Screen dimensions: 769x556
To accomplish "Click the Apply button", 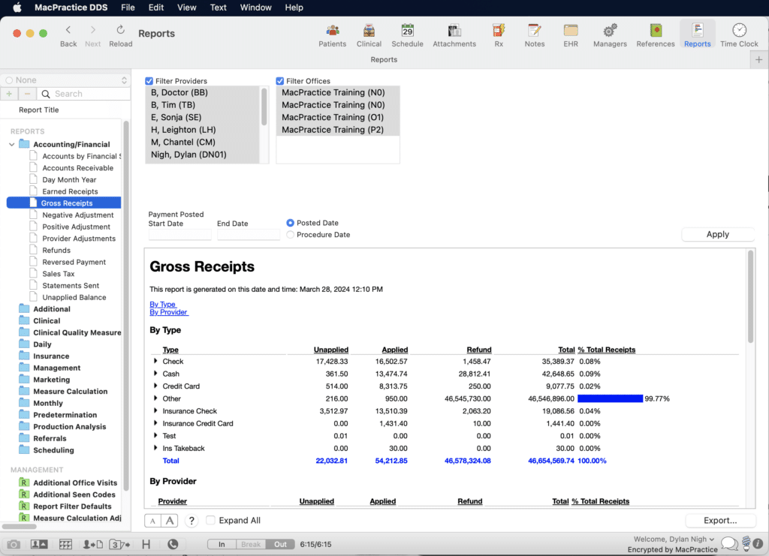I will click(x=717, y=234).
